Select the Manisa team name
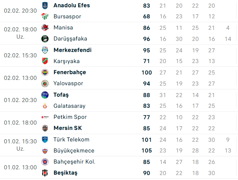238x180 pixels. tap(63, 28)
